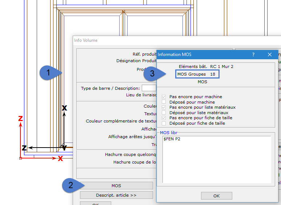Image resolution: width=281 pixels, height=205 pixels.
Task: Select the MOS Groupes value field
Action: click(x=213, y=74)
